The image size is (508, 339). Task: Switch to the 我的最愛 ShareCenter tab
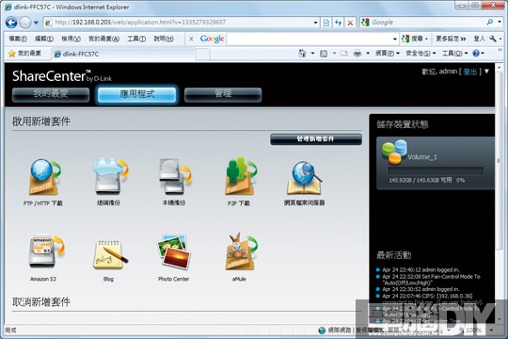[x=51, y=95]
